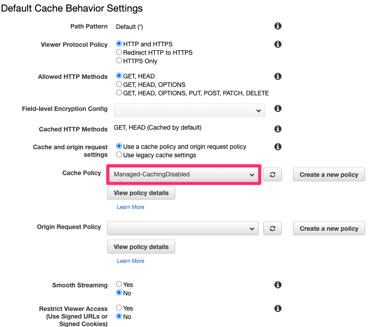Show info for Field-level Encryption Config
This screenshot has width=370, height=327.
point(278,109)
